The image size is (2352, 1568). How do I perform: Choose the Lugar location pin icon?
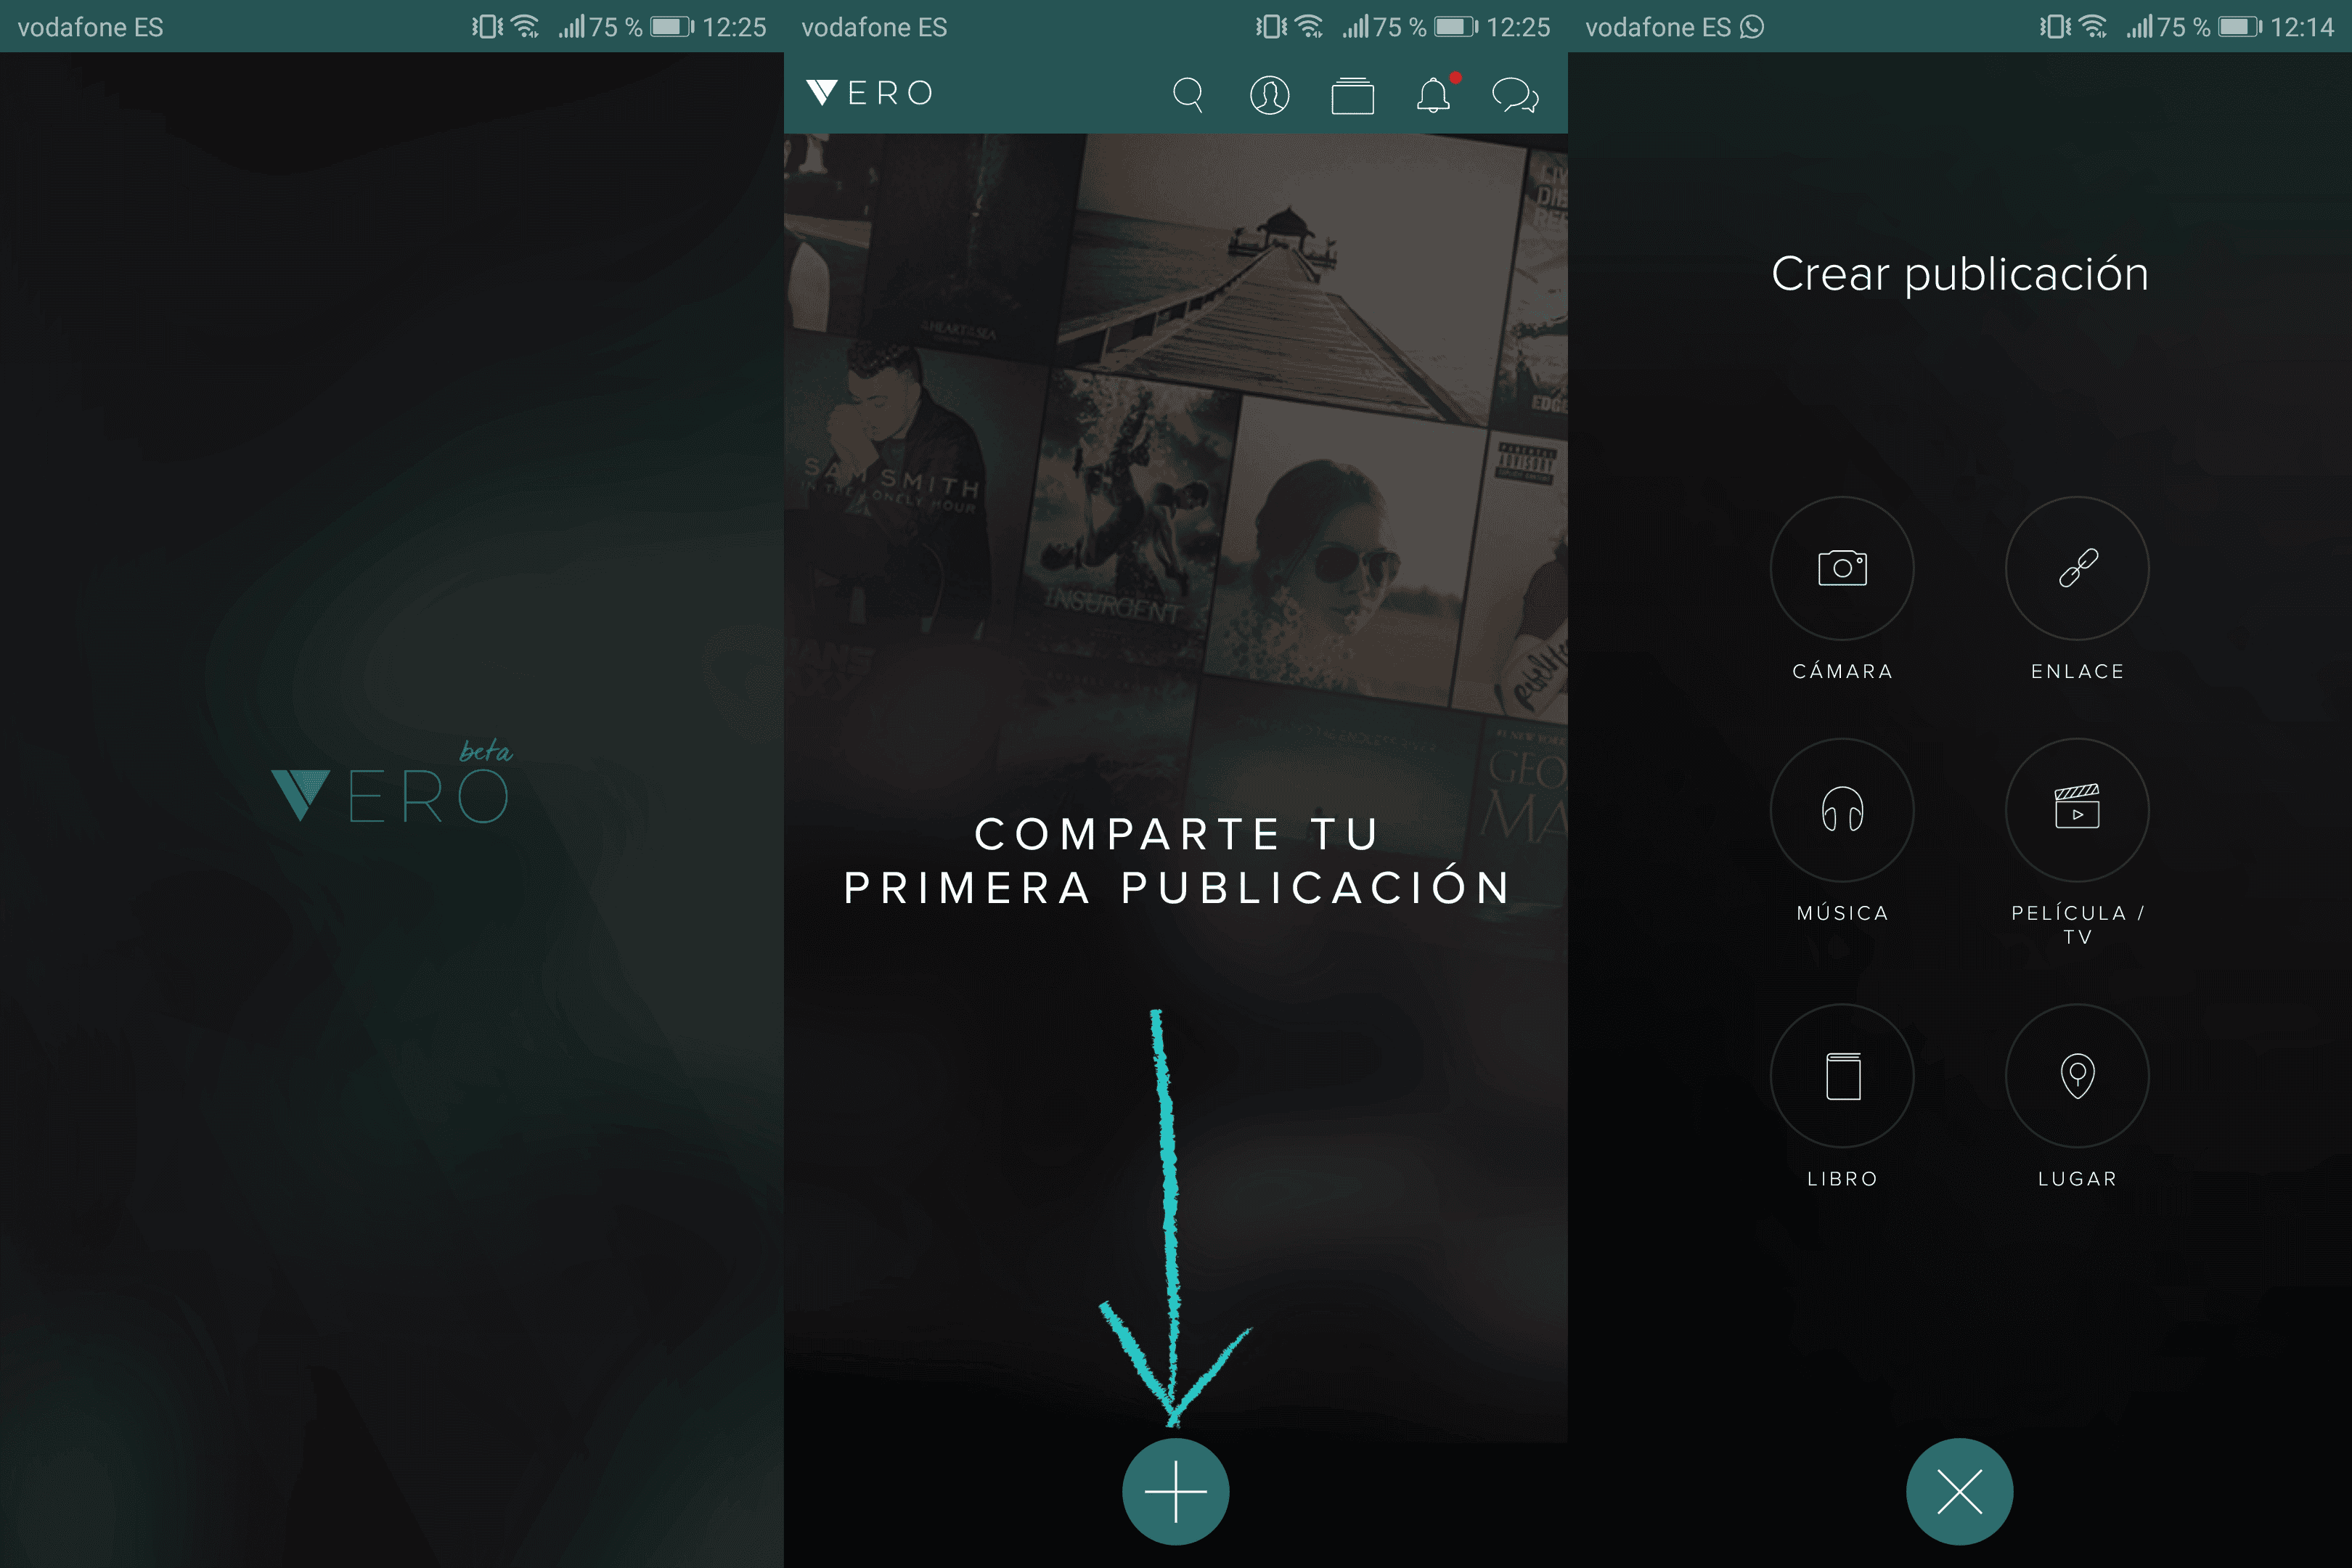click(x=2077, y=1075)
